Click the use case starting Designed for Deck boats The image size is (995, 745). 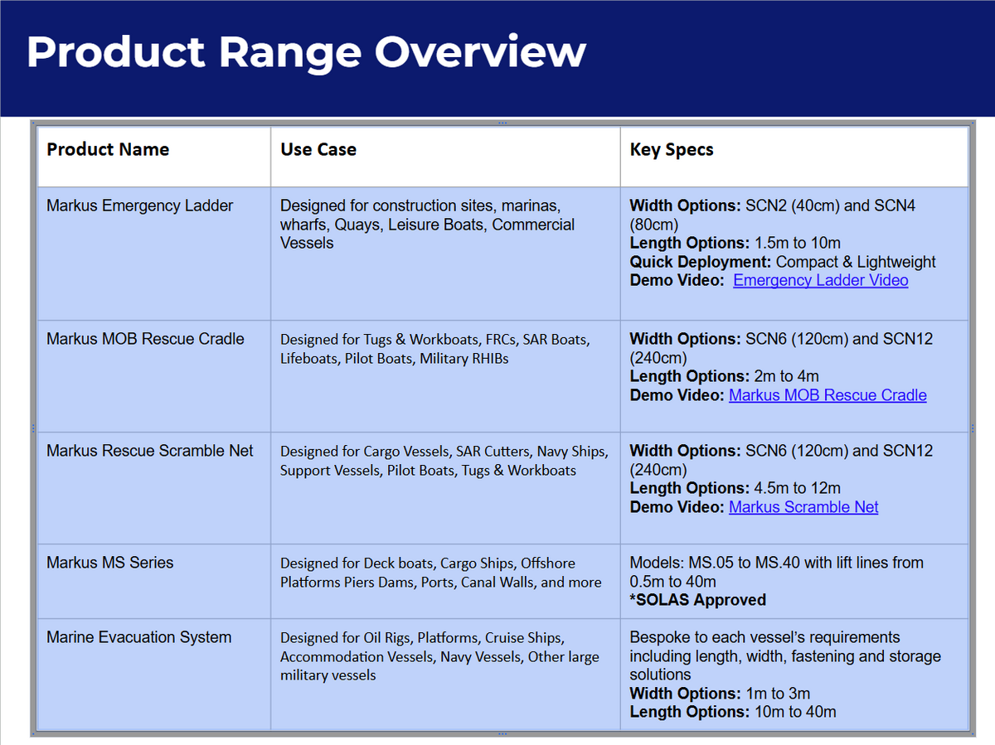point(440,573)
